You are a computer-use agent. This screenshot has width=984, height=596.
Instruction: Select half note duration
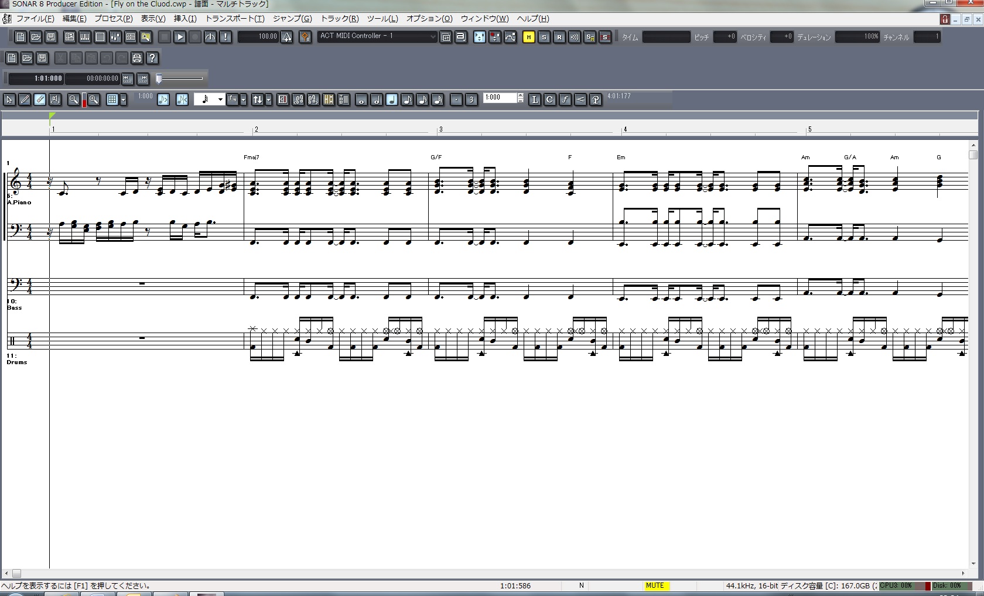point(377,100)
